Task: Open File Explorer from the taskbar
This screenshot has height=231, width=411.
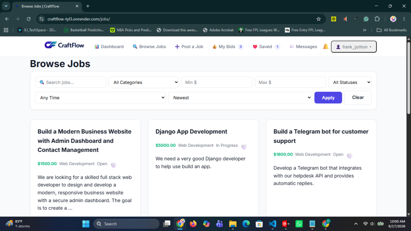Action: coord(233,224)
